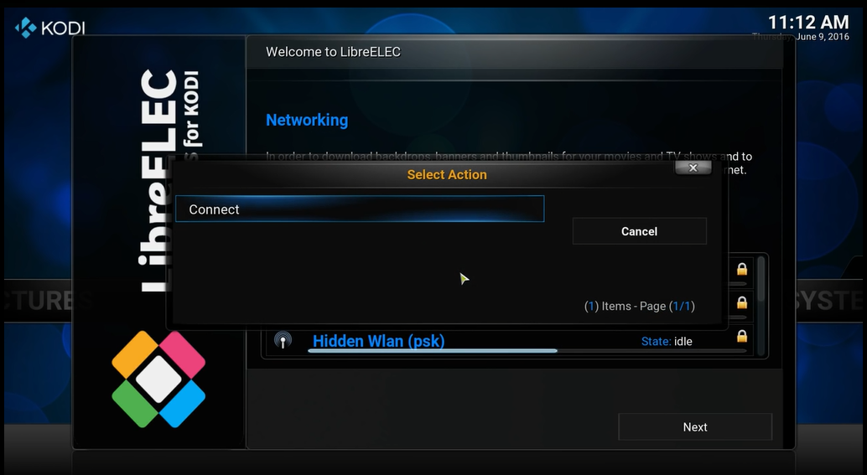Click the Welcome to LibreELEC title
Image resolution: width=867 pixels, height=475 pixels.
(x=333, y=52)
